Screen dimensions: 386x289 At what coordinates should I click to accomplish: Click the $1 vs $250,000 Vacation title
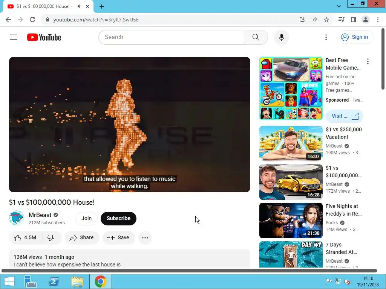pos(344,133)
